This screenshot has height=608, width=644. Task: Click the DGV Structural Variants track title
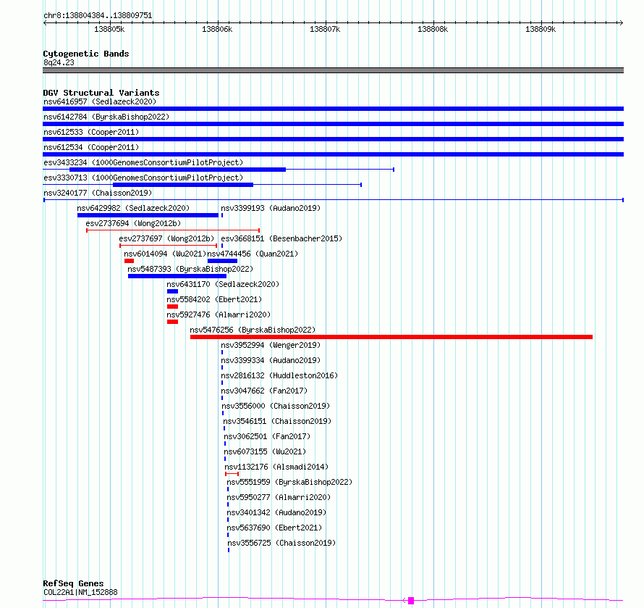coord(101,93)
